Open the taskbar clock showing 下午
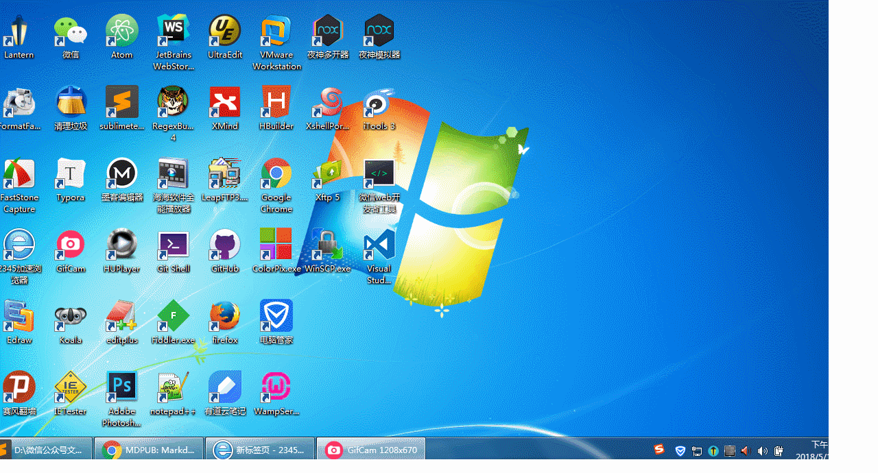This screenshot has height=473, width=878. (812, 450)
